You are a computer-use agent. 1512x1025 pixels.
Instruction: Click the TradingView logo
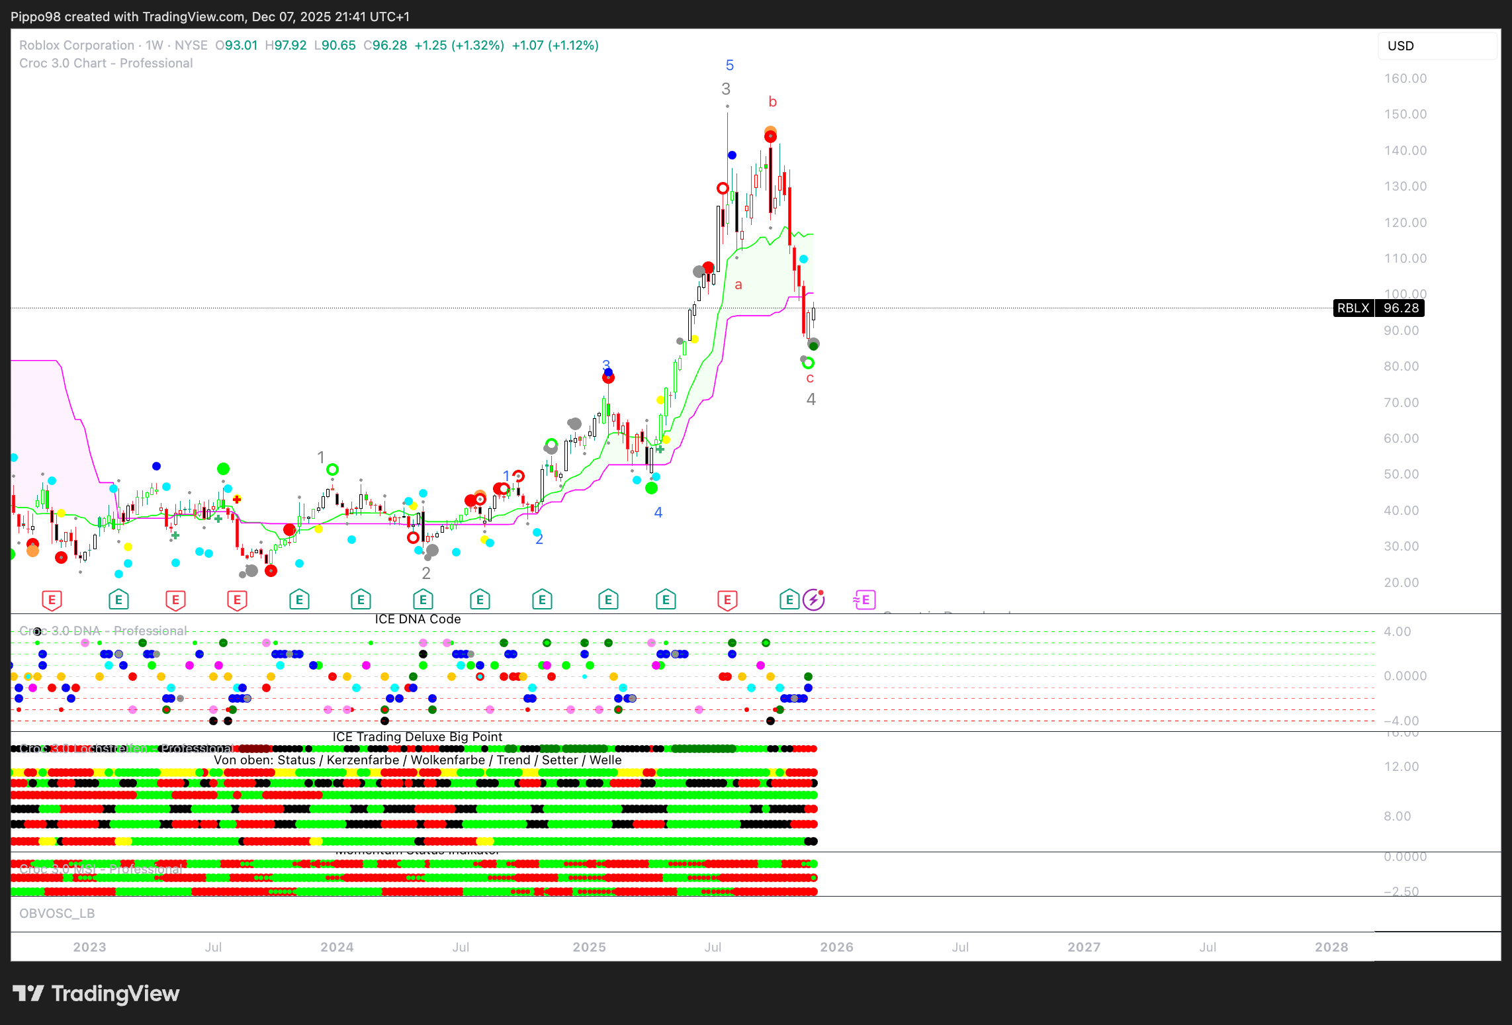point(96,993)
